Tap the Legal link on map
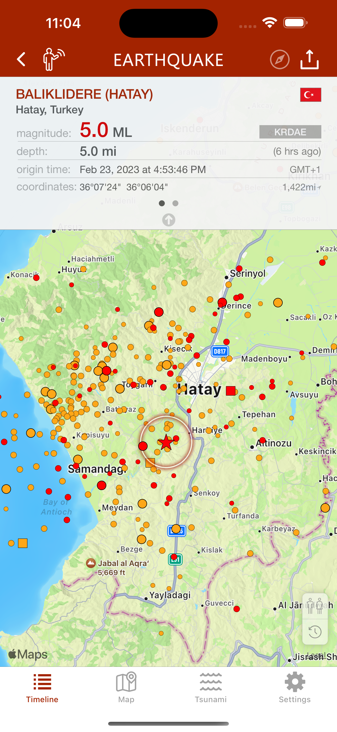Screen dimensions: 337x732 (x=316, y=655)
